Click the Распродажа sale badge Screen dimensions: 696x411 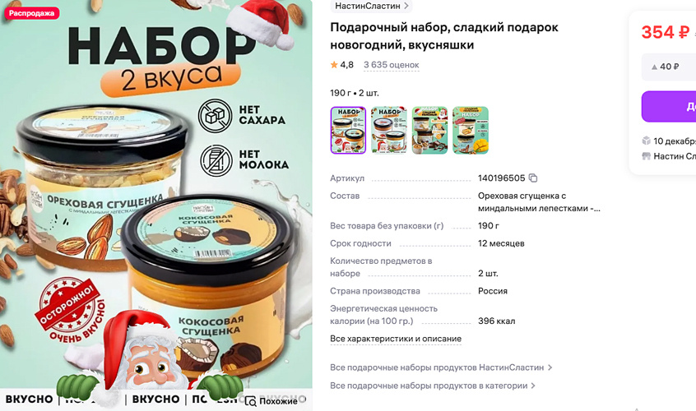31,13
